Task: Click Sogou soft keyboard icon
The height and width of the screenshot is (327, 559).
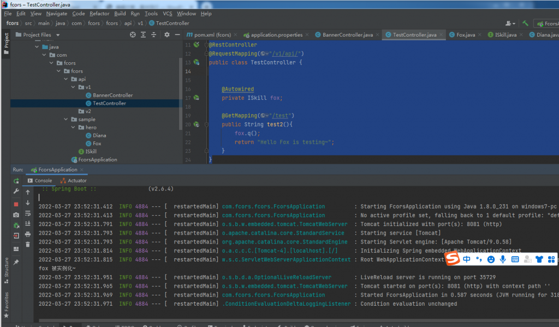Action: point(515,259)
